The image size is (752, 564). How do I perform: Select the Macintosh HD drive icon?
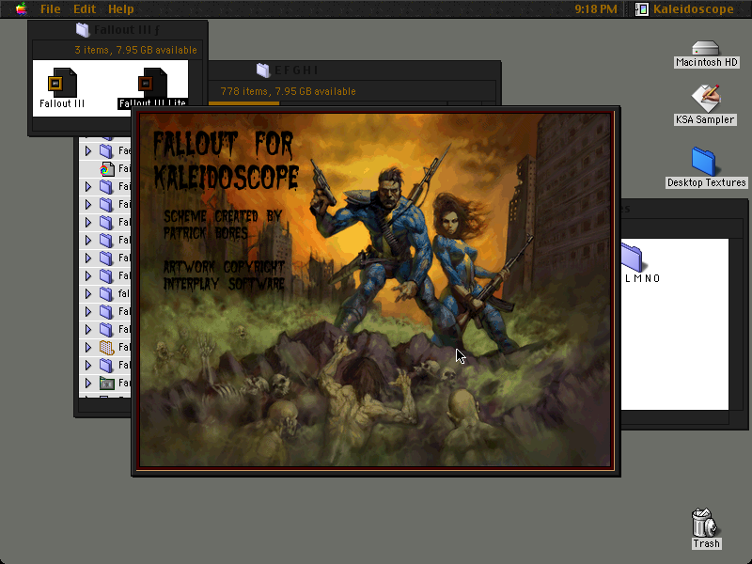tap(706, 49)
